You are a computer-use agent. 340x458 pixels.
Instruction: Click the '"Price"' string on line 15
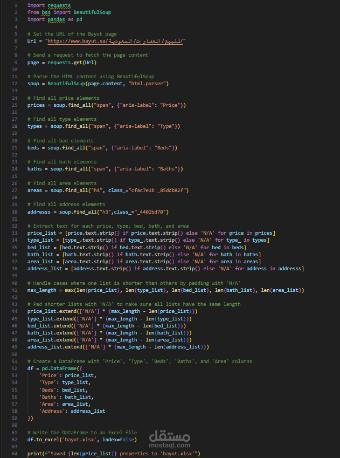pos(170,105)
